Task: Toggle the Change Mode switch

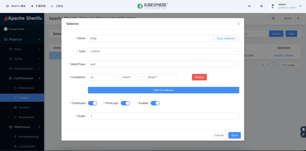Action: click(x=6, y=29)
